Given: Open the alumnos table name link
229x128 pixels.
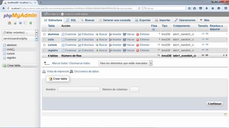Looking at the screenshot, I should point(53,34).
